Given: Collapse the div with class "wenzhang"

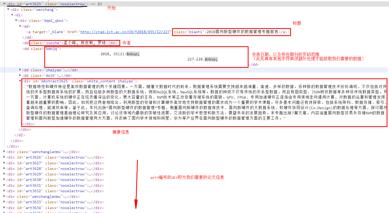Looking at the screenshot, I should 8,9.
